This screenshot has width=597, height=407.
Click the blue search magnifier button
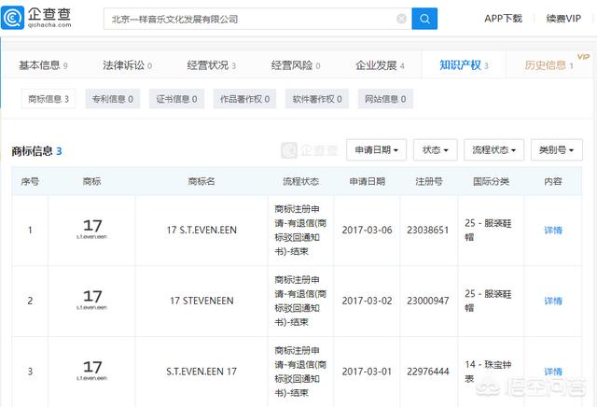click(424, 19)
